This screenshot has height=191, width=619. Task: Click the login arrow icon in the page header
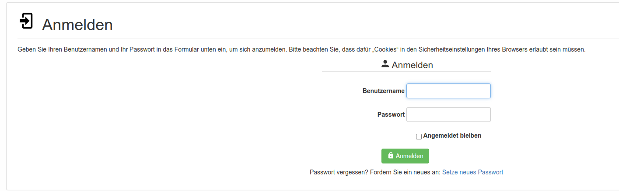pyautogui.click(x=26, y=21)
